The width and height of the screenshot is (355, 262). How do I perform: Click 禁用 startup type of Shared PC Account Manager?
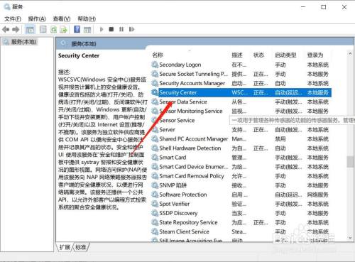coord(280,139)
